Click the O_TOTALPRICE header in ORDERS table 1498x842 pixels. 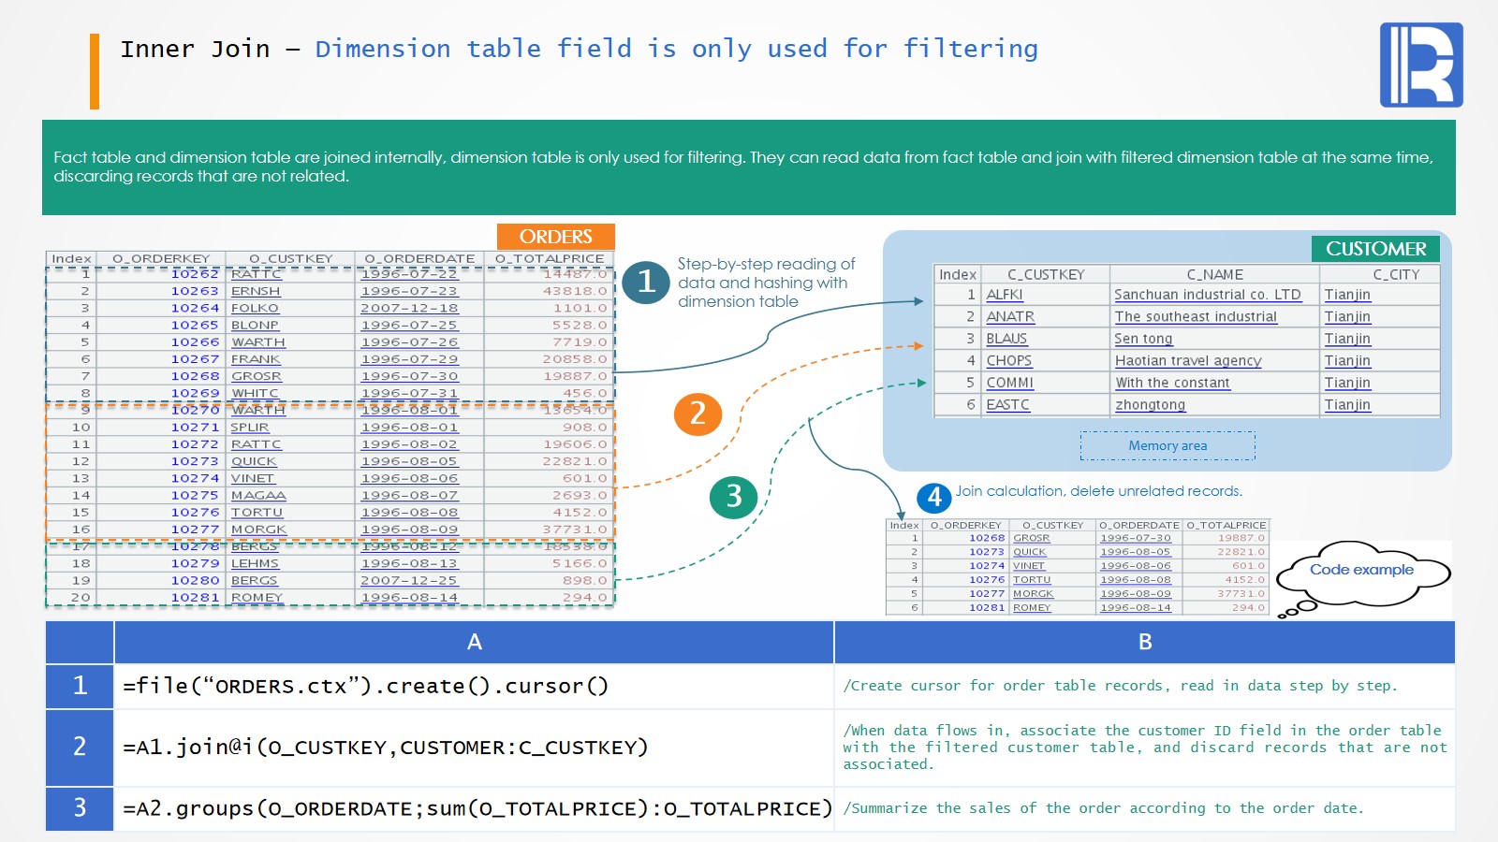tap(549, 258)
